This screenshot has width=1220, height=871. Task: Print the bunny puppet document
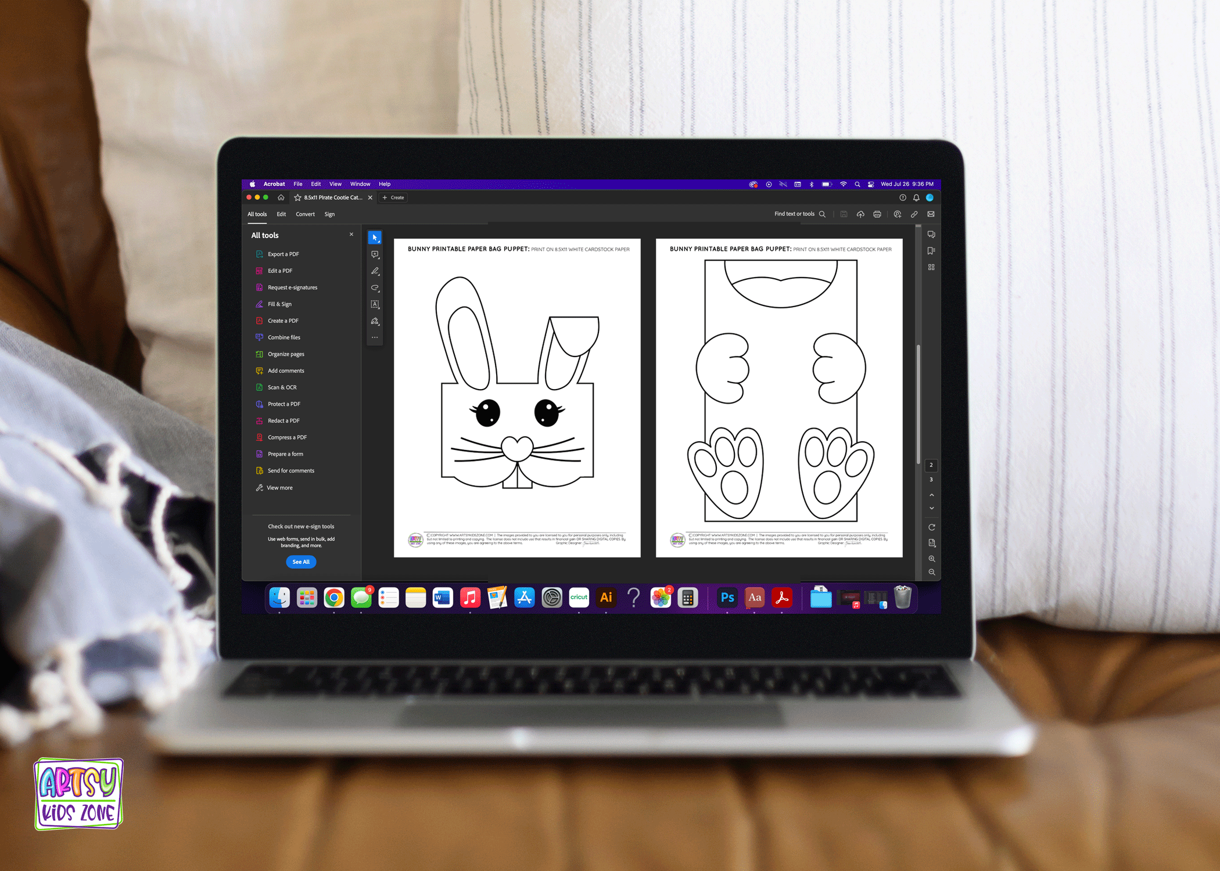point(877,214)
